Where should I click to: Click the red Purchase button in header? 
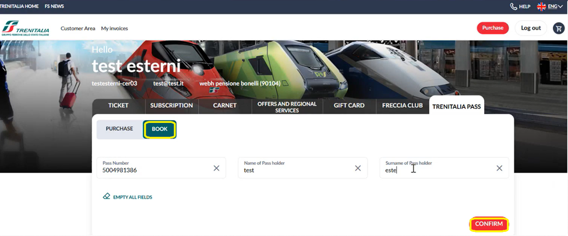pos(493,28)
